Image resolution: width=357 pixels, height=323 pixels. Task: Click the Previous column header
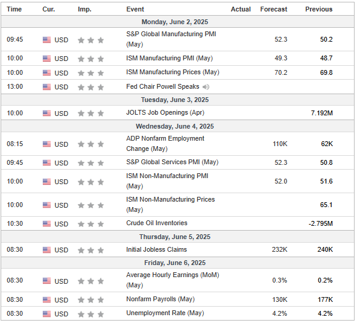point(319,9)
